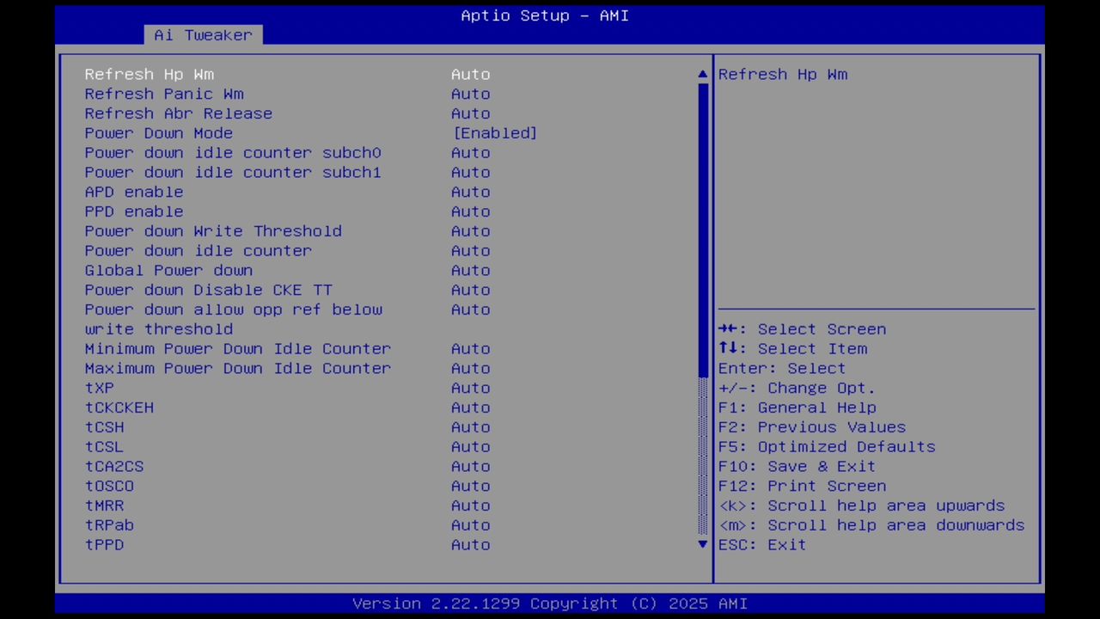Image resolution: width=1100 pixels, height=619 pixels.
Task: Open the Refresh Panic Wm value selector
Action: pyautogui.click(x=163, y=94)
